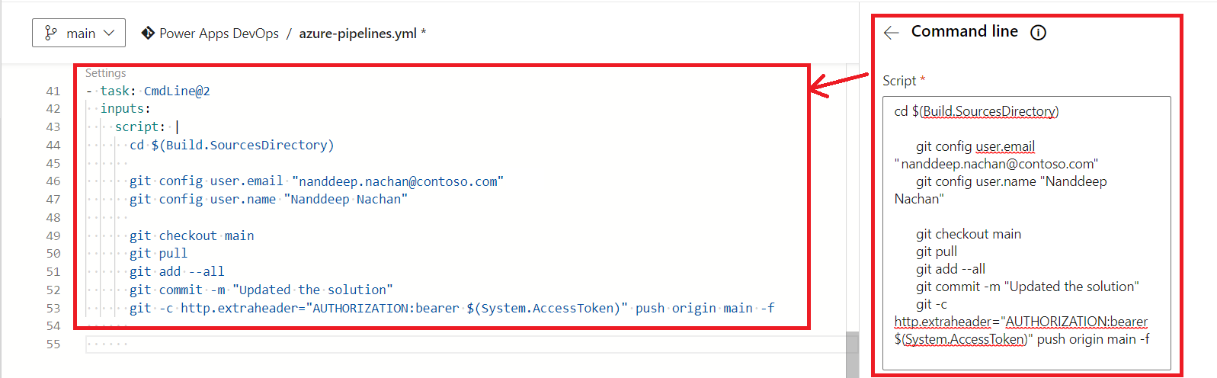
Task: Click user.email config line in editor
Action: [x=316, y=181]
